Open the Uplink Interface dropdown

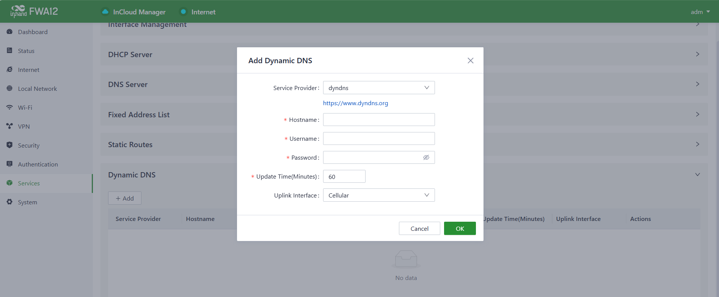(x=378, y=195)
